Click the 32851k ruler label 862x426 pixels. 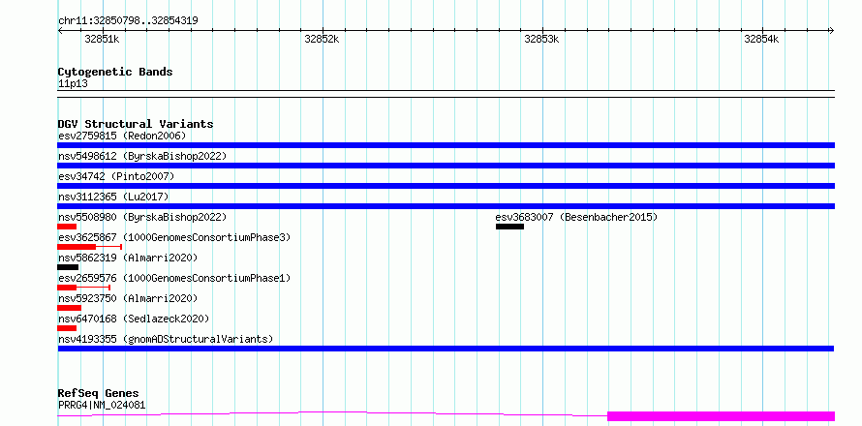(102, 39)
